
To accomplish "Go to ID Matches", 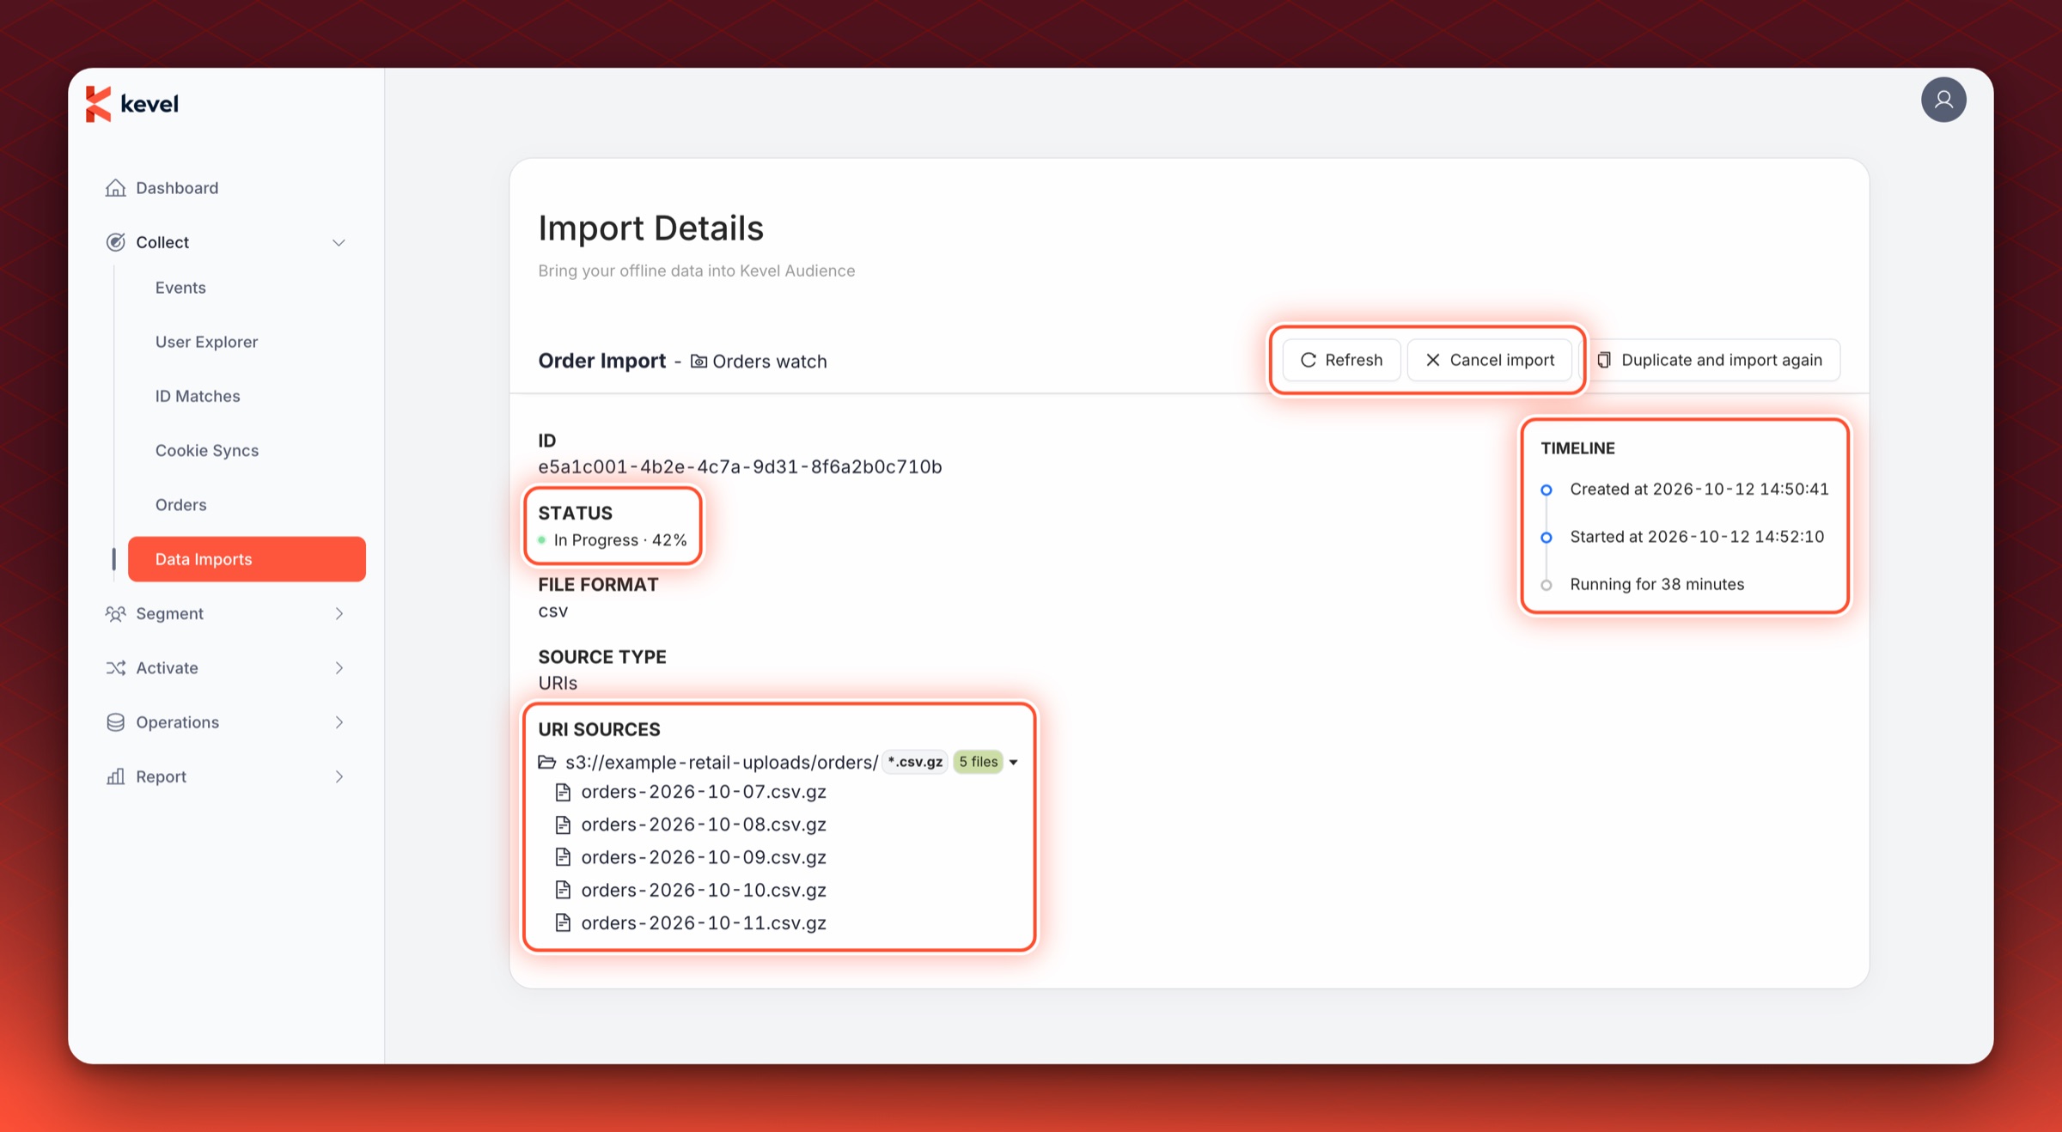I will click(x=198, y=396).
